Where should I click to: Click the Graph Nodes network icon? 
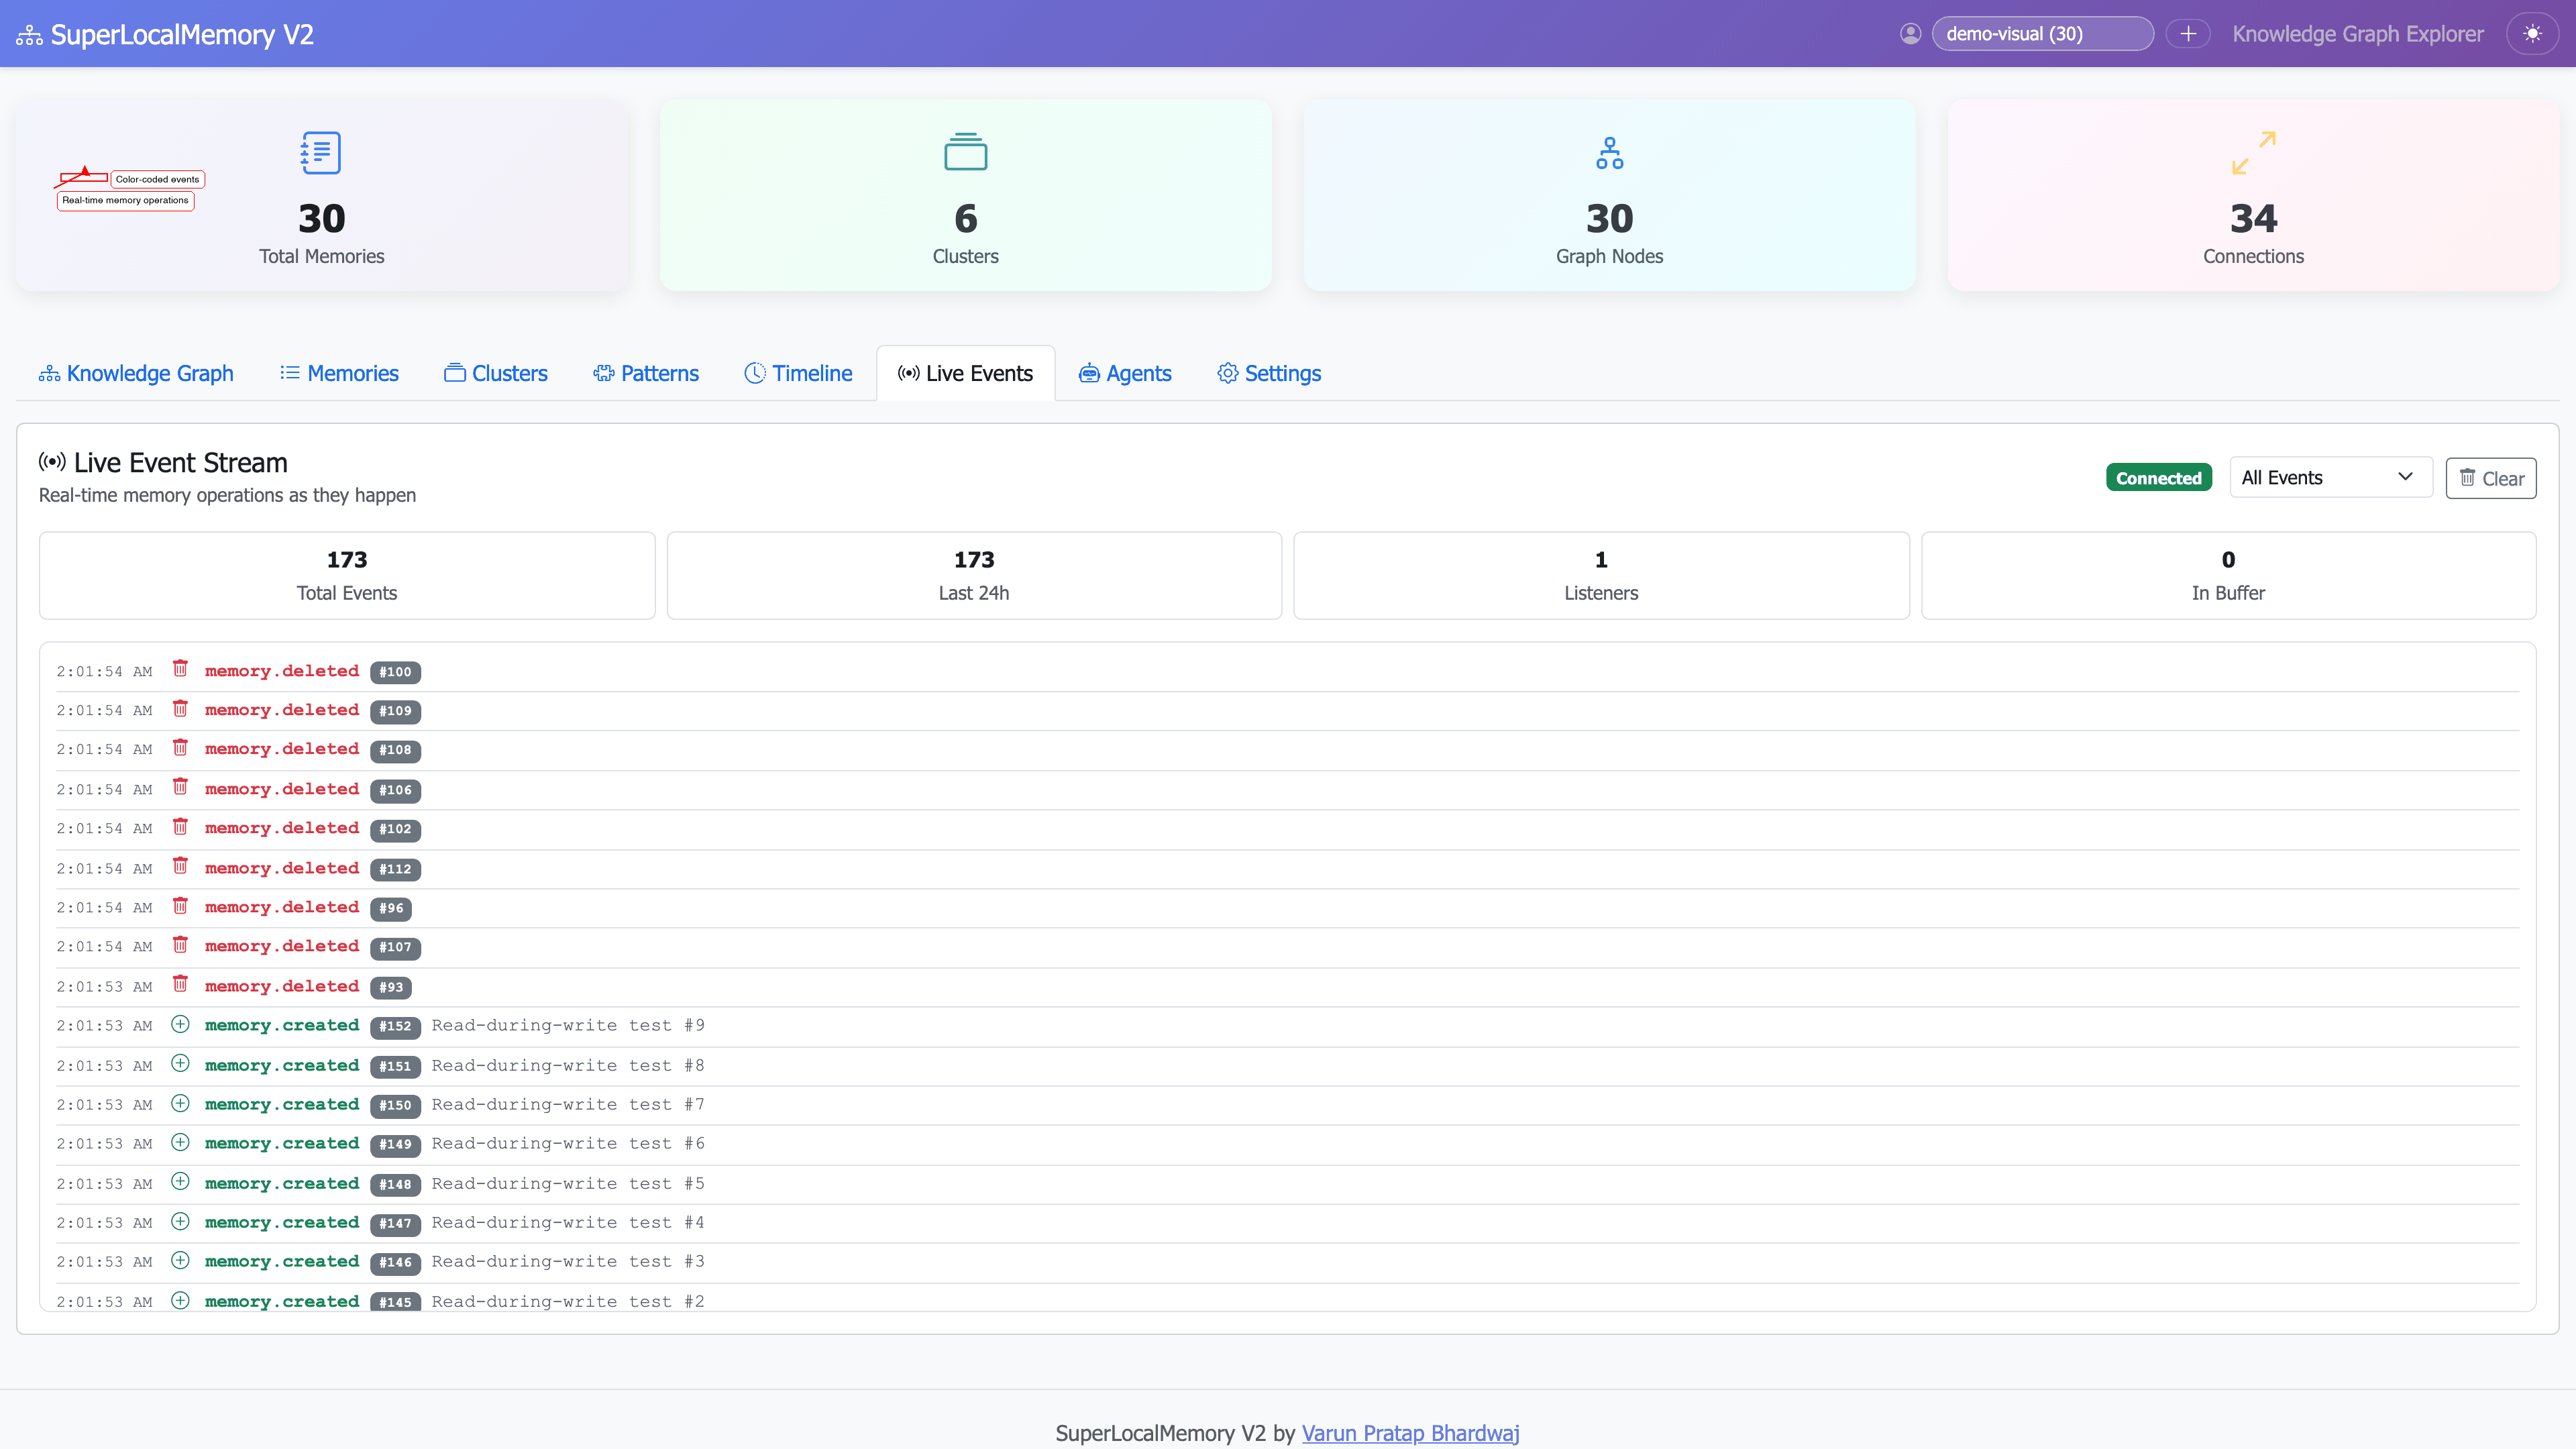[x=1609, y=152]
